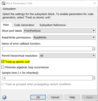Click the blue help question mark icon
Screen dimensions: 98x101
point(4,97)
